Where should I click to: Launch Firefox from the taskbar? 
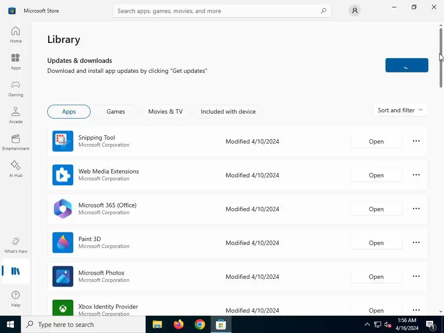(x=178, y=324)
